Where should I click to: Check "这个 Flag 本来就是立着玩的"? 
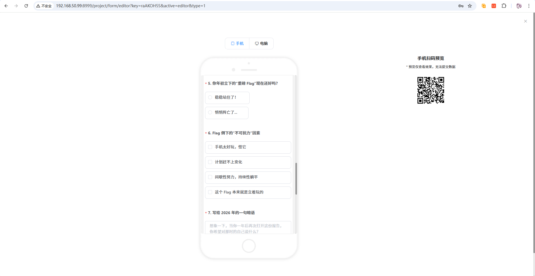pyautogui.click(x=210, y=192)
